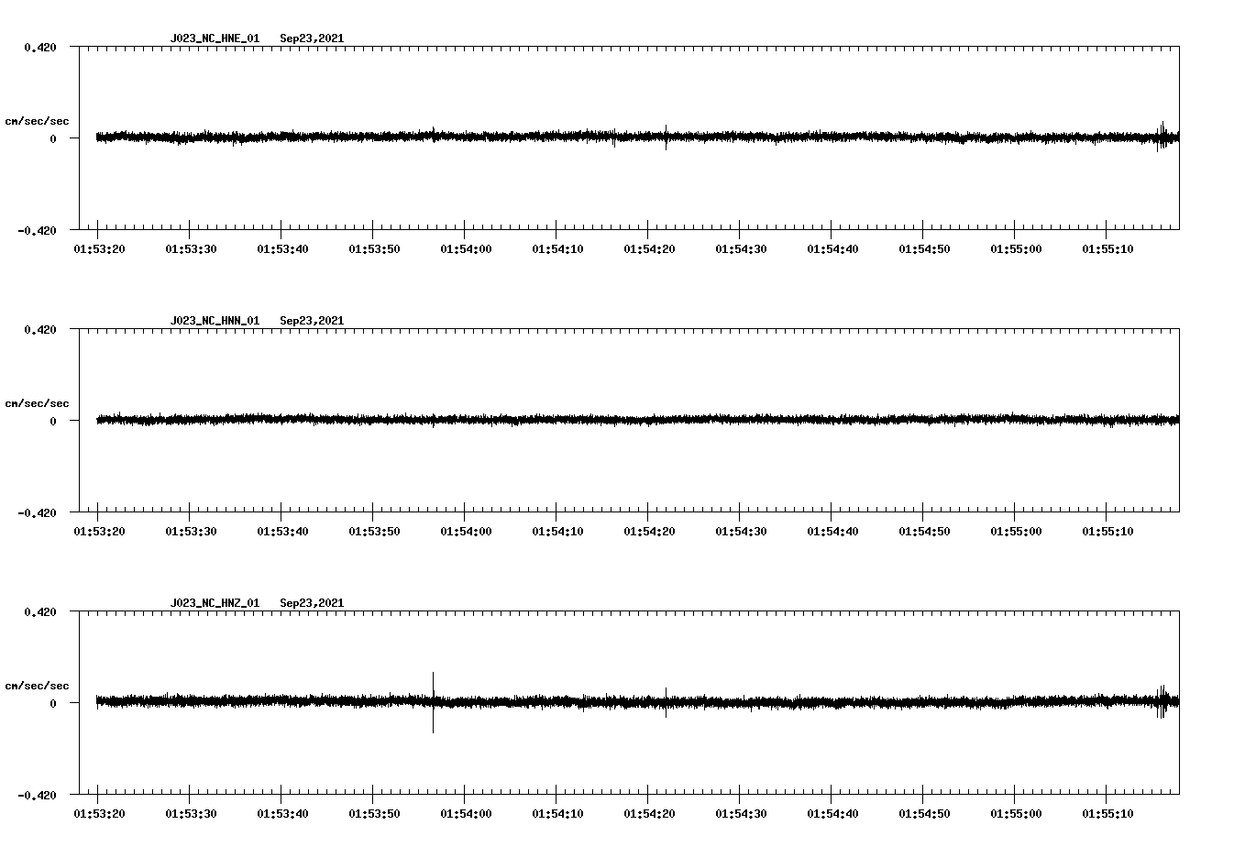Image resolution: width=1245 pixels, height=847 pixels.
Task: Click the 0.420 upper axis value on the HNE plot
Action: pos(40,47)
